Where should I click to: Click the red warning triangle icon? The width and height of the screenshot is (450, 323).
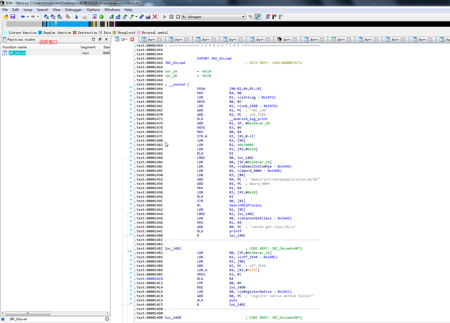[94, 17]
